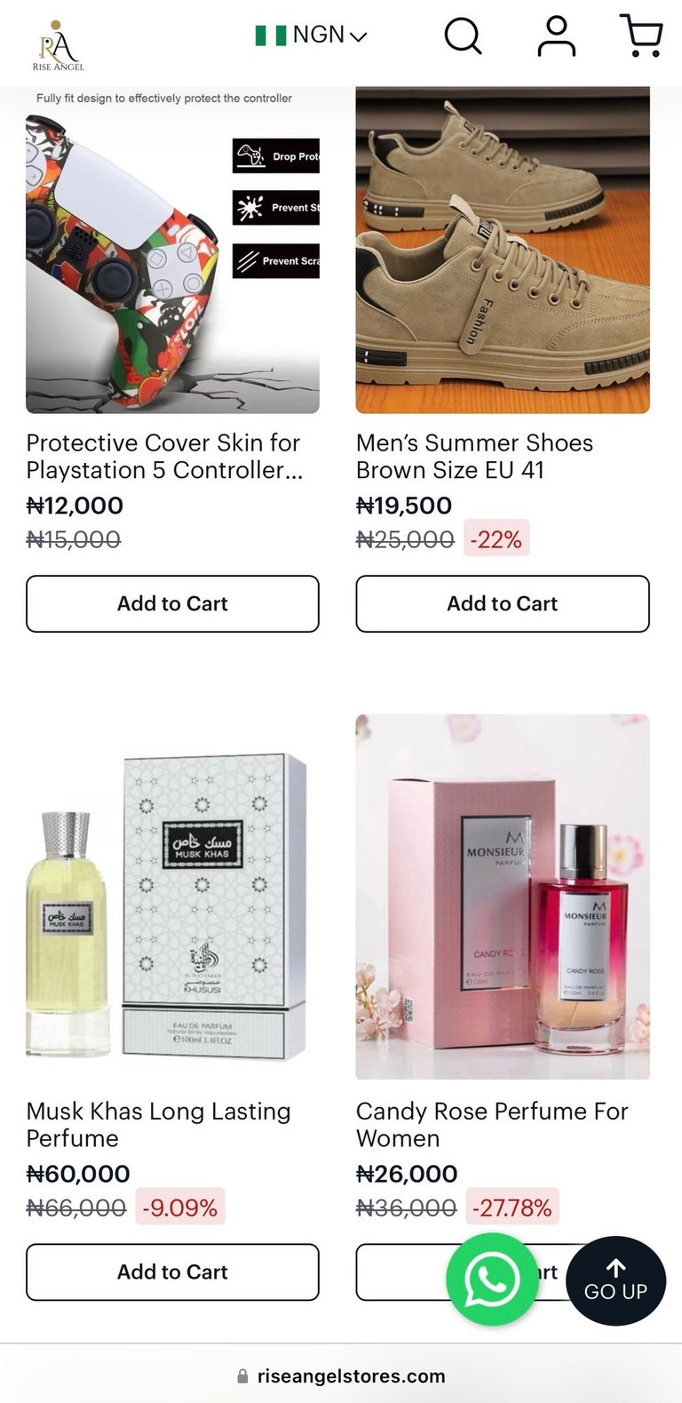The width and height of the screenshot is (682, 1403).
Task: Tap the riseangelstores.com address bar
Action: 351,1376
